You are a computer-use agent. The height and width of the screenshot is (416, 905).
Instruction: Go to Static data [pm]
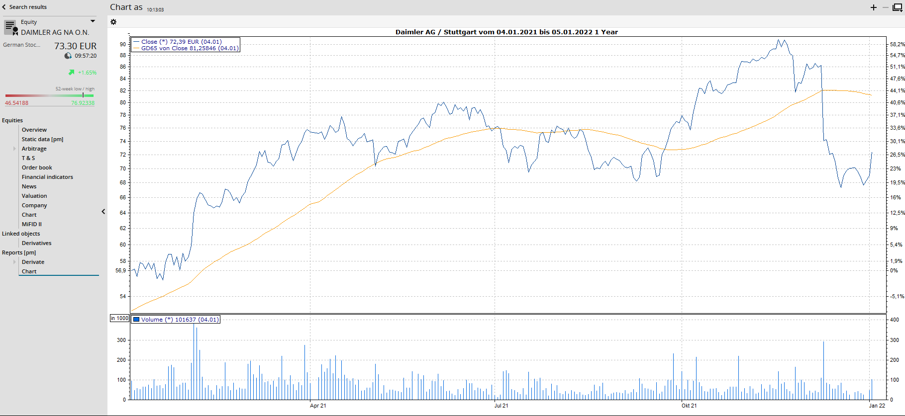42,139
